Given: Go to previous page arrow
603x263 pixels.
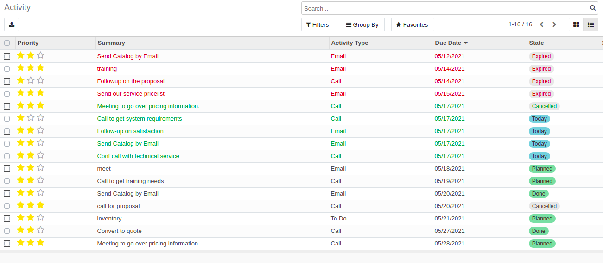Looking at the screenshot, I should pos(541,24).
